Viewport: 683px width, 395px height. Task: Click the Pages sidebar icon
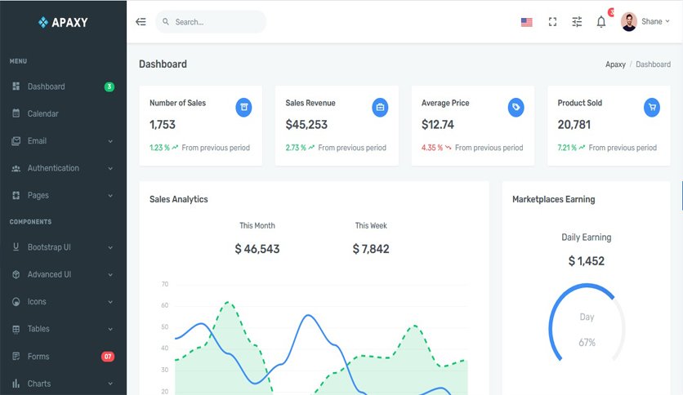pos(16,195)
